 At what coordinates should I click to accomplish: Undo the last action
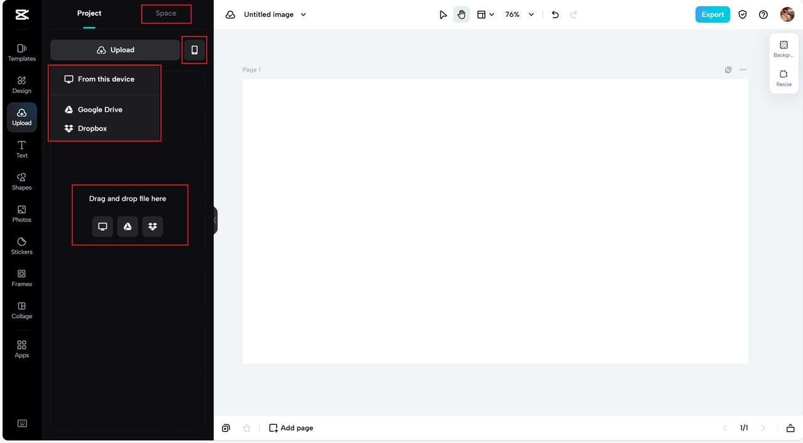555,14
